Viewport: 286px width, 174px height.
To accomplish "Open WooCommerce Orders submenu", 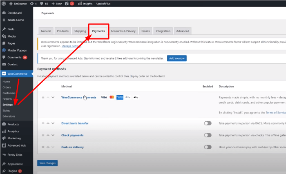I will click(7, 87).
